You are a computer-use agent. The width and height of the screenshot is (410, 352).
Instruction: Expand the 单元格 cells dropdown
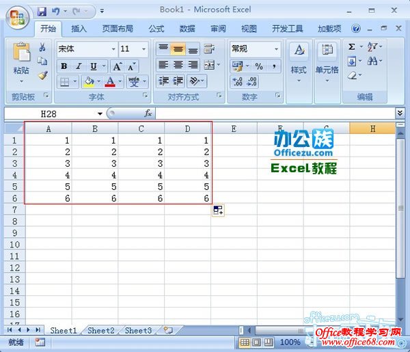(x=327, y=81)
